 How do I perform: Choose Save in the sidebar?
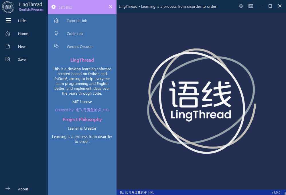pyautogui.click(x=22, y=60)
